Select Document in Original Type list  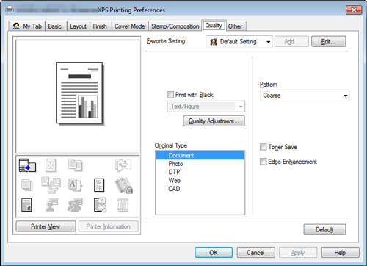click(x=200, y=156)
